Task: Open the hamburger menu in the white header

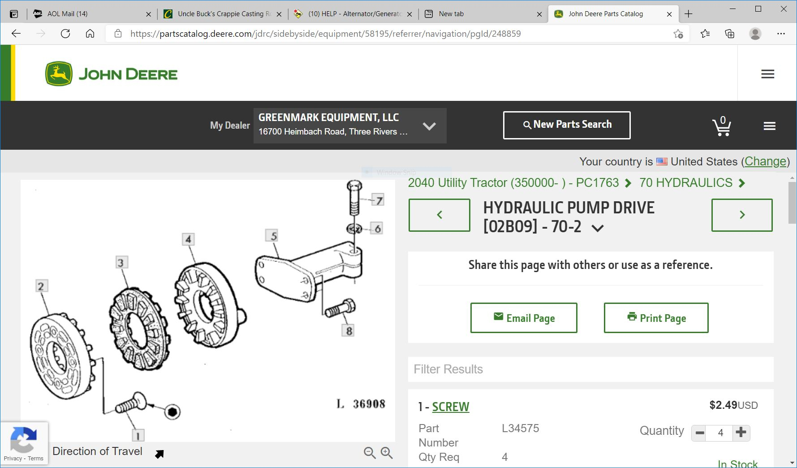Action: [767, 74]
